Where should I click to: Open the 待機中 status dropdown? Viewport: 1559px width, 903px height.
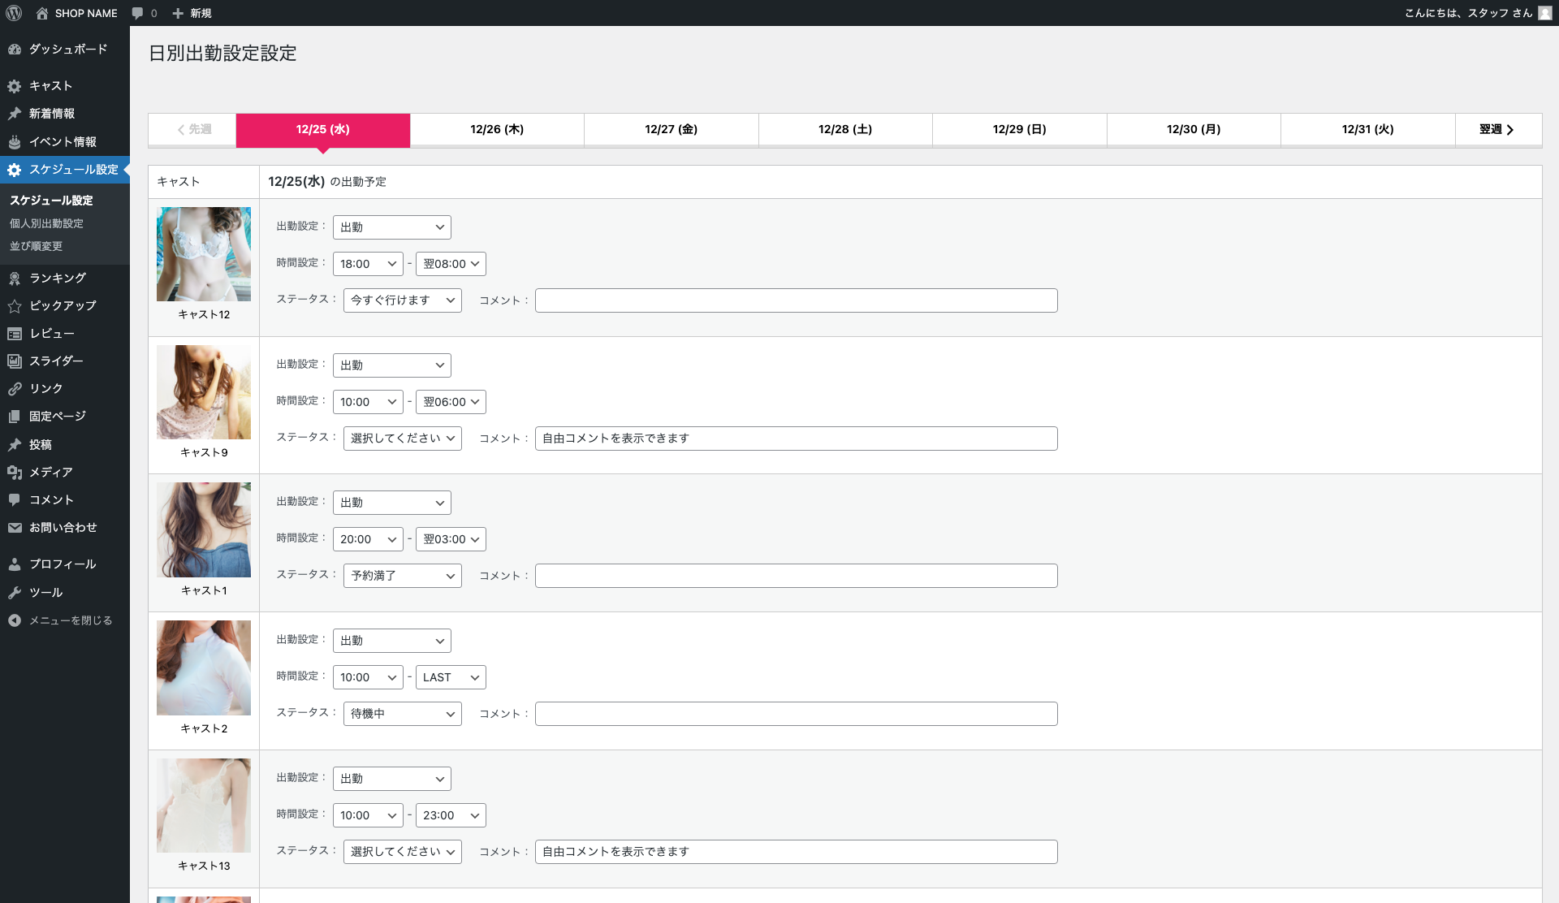point(402,714)
